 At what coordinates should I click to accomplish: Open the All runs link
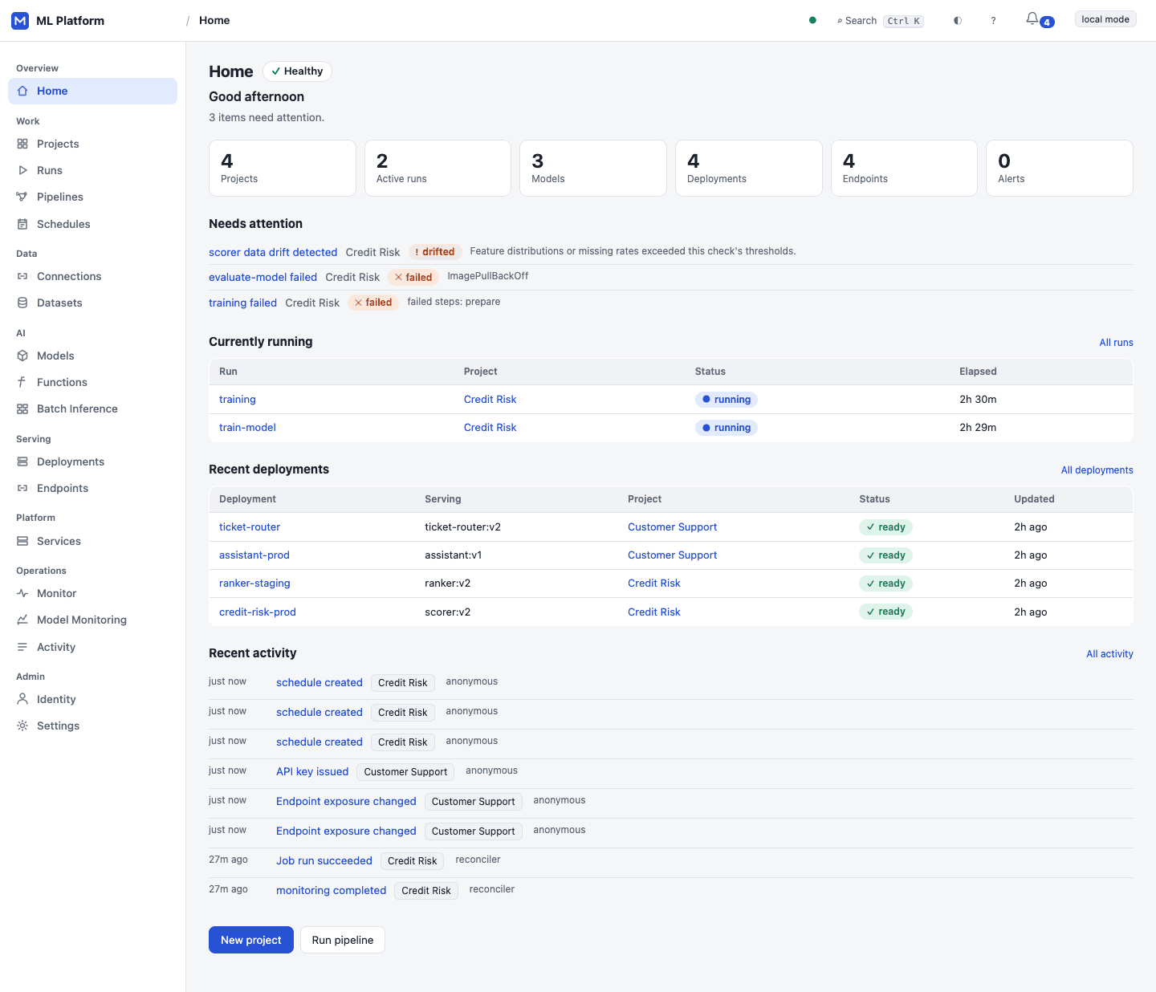click(1116, 343)
